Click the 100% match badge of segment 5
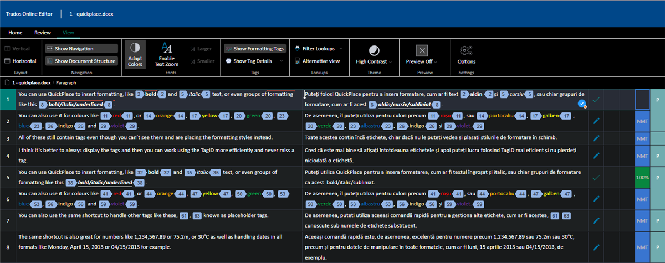665x263 pixels. click(642, 178)
